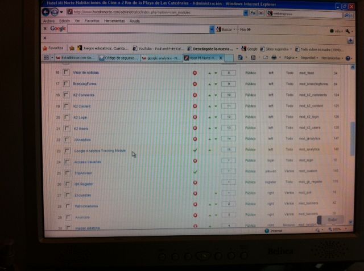
Task: Click the Print icon in command bar
Action: tap(274, 57)
